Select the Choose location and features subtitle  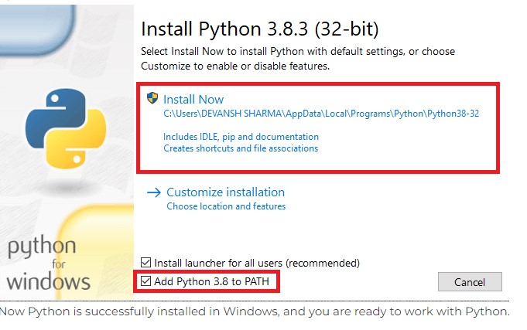pos(226,207)
